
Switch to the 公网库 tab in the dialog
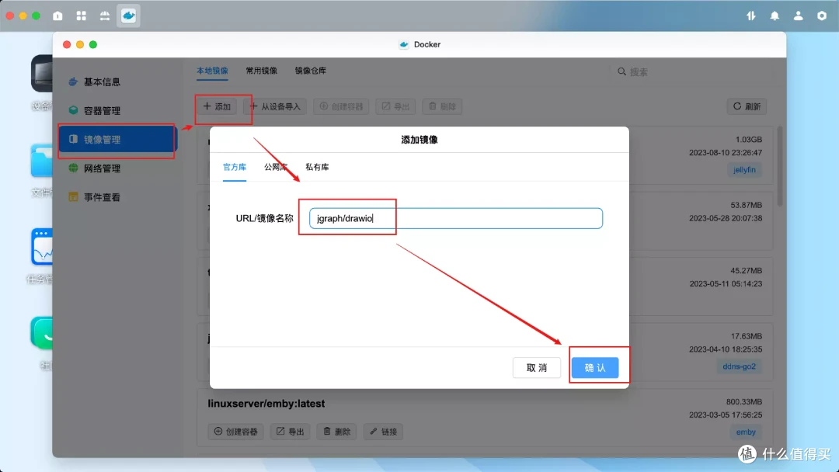click(276, 166)
